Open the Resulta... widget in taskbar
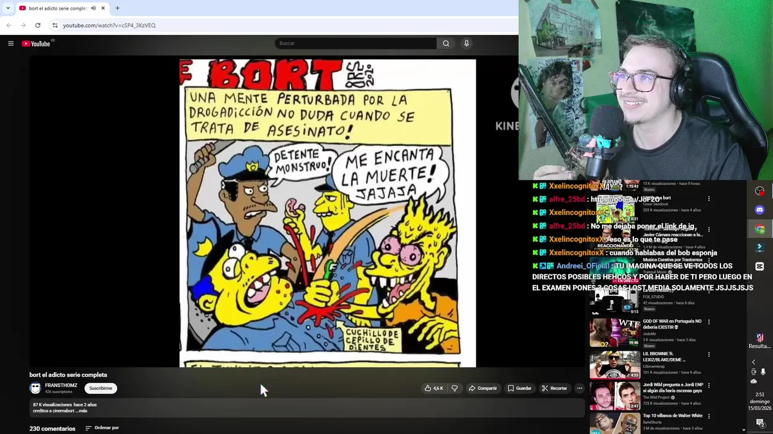The image size is (773, 434). [x=760, y=341]
